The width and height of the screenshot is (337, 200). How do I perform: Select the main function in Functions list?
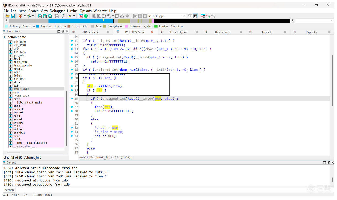coord(16,92)
